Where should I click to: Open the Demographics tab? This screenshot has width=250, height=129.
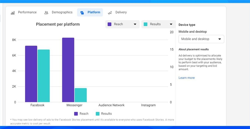click(62, 12)
